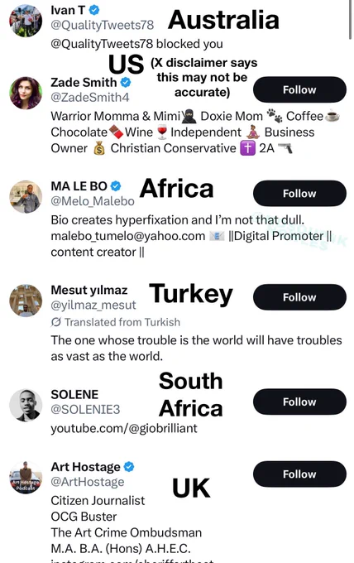Open SOLENE's profile avatar
Viewport: 354px width, 563px height.
pos(26,405)
